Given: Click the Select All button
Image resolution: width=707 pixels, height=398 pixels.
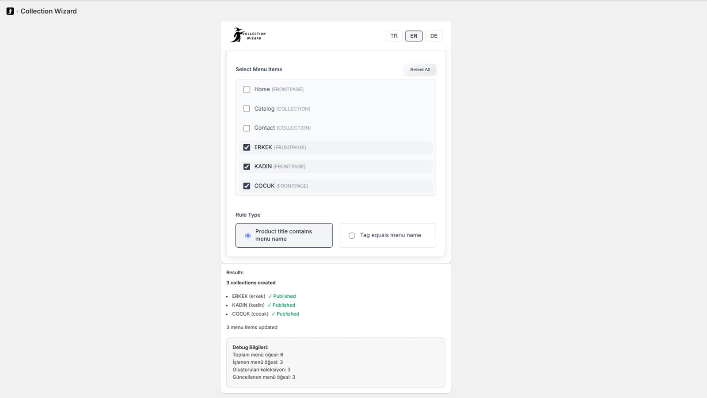Looking at the screenshot, I should click(419, 69).
